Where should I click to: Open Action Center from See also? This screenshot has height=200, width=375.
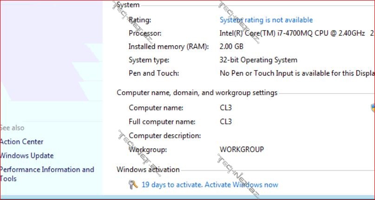click(x=21, y=142)
